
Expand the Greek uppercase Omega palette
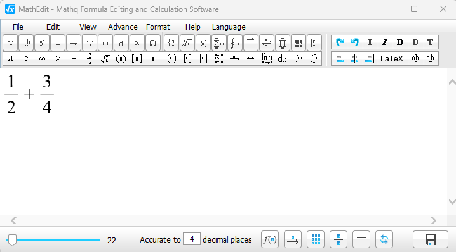(x=152, y=42)
